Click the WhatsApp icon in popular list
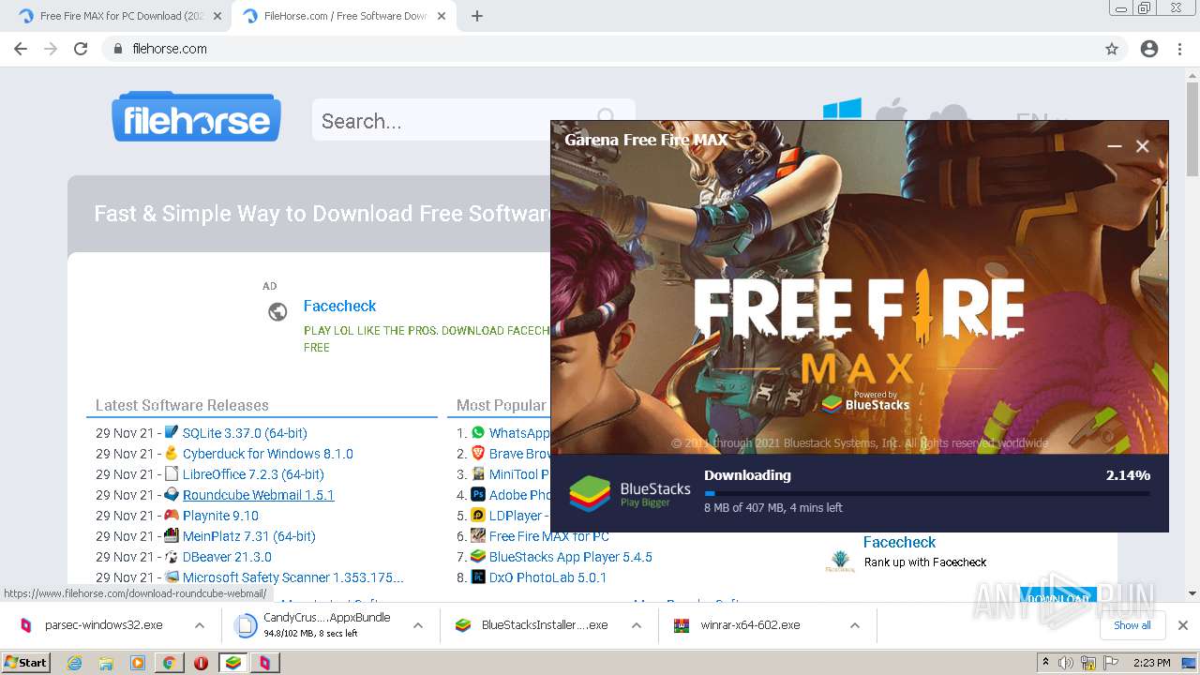This screenshot has width=1200, height=675. click(x=478, y=432)
